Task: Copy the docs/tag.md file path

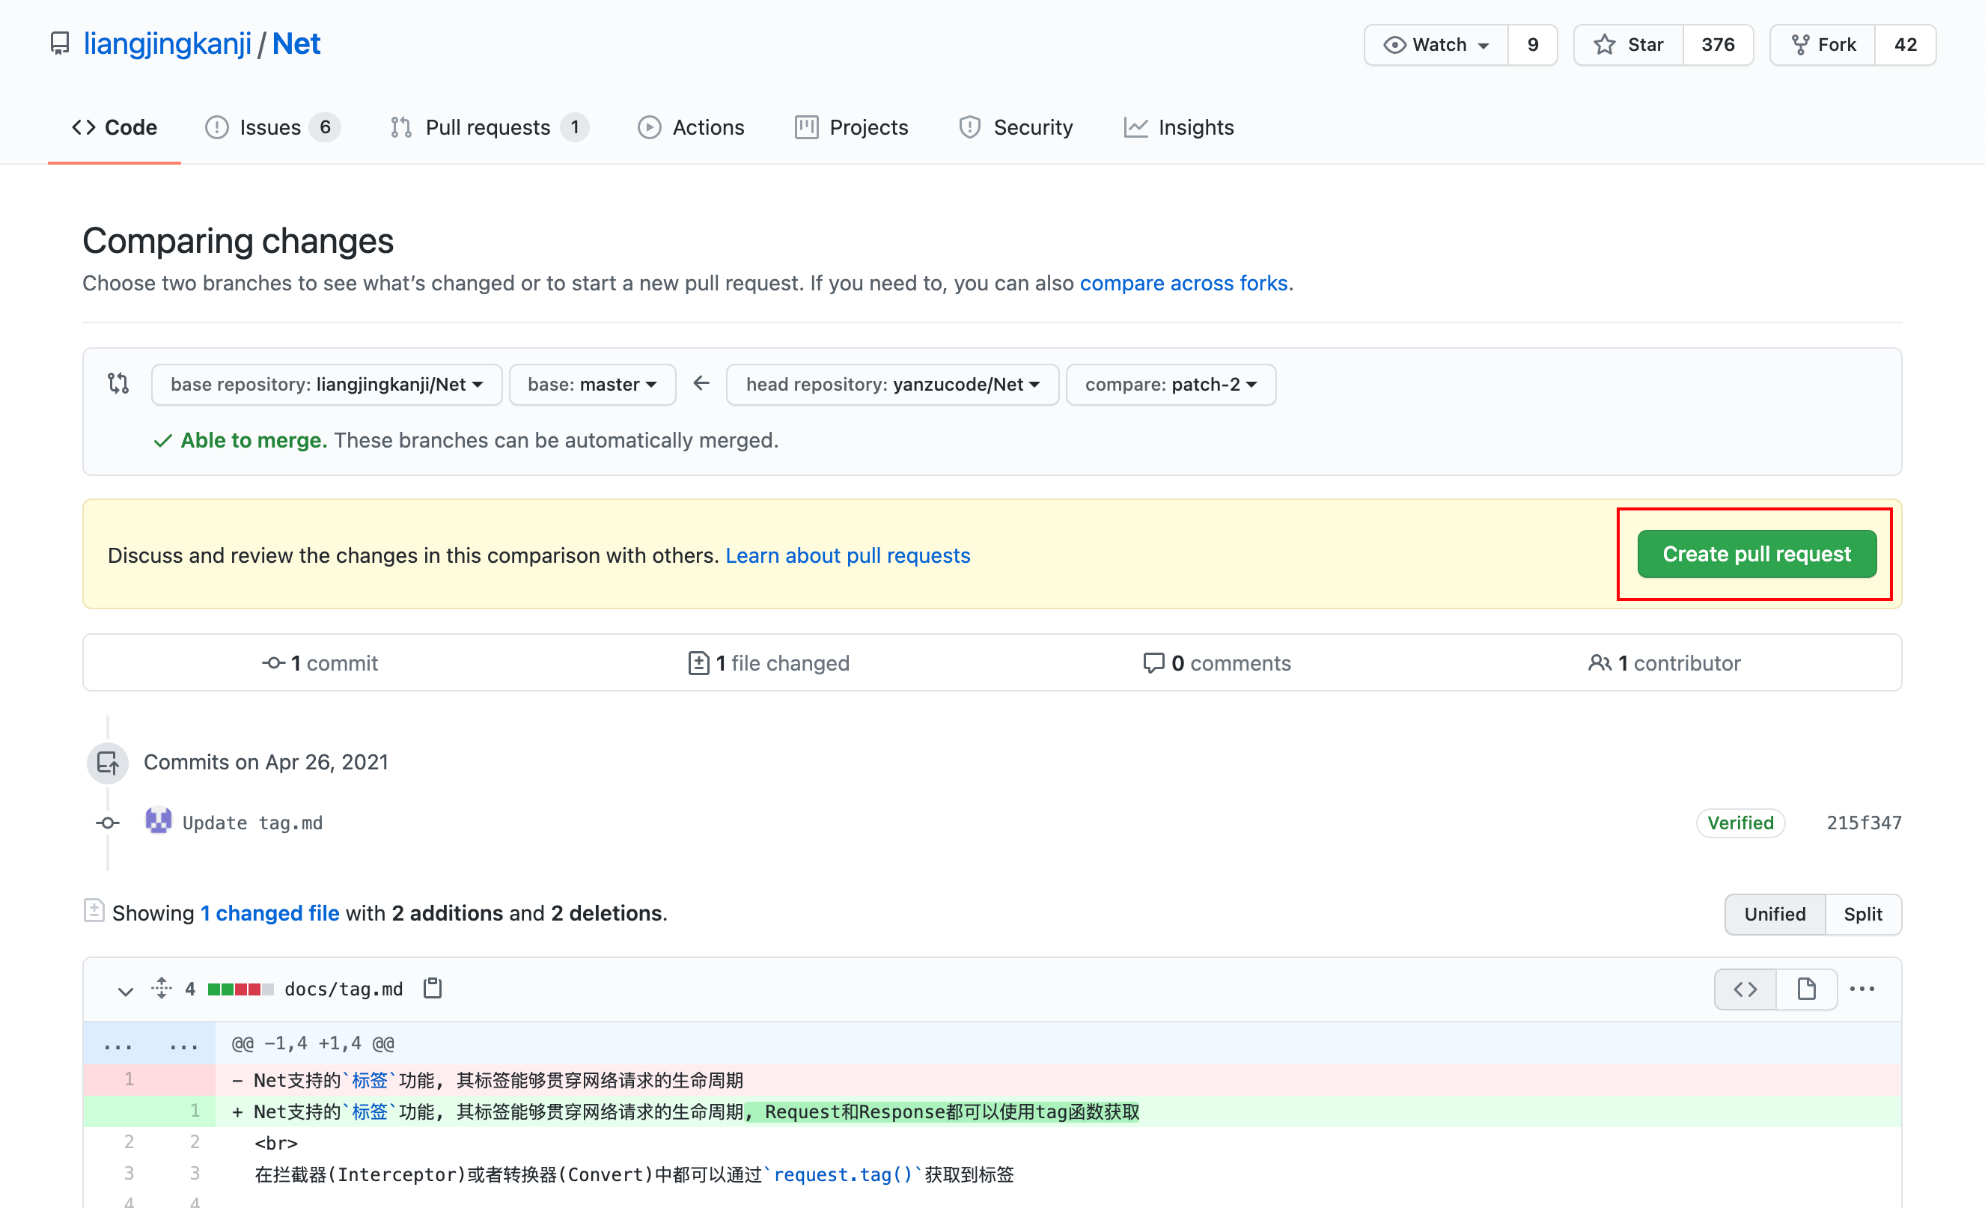Action: click(x=433, y=988)
